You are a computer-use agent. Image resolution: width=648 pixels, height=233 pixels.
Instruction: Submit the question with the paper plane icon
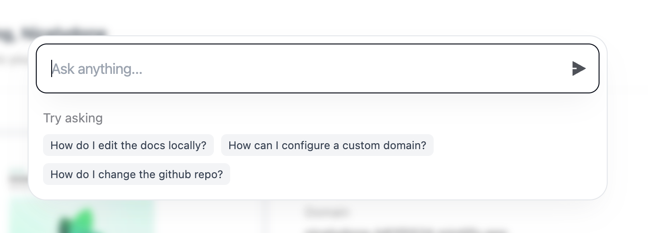(x=579, y=69)
